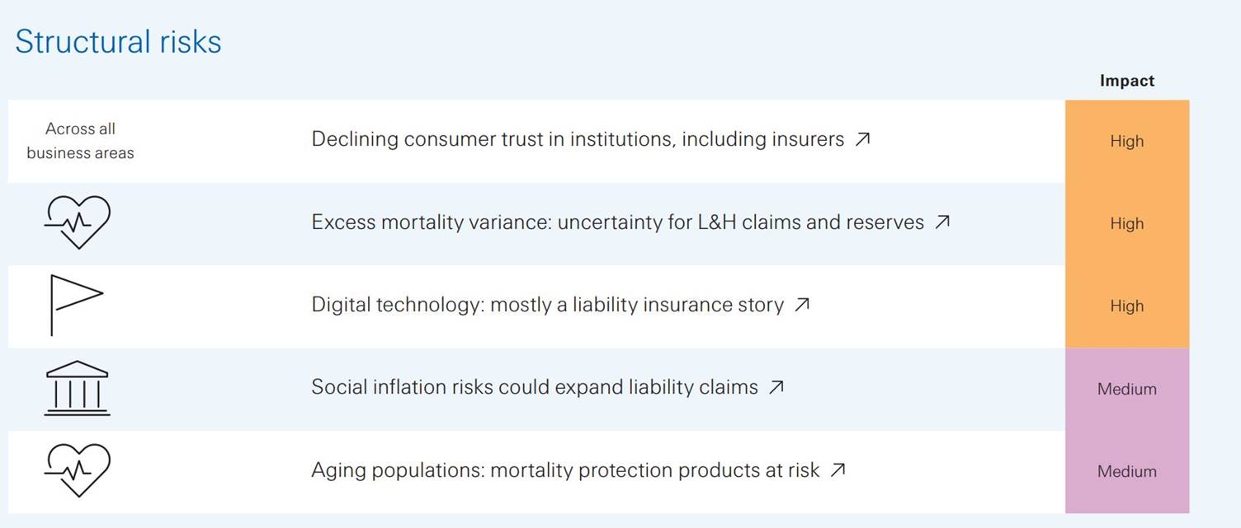Open Excess mortality variance link
Viewport: 1241px width, 528px height.
(617, 222)
